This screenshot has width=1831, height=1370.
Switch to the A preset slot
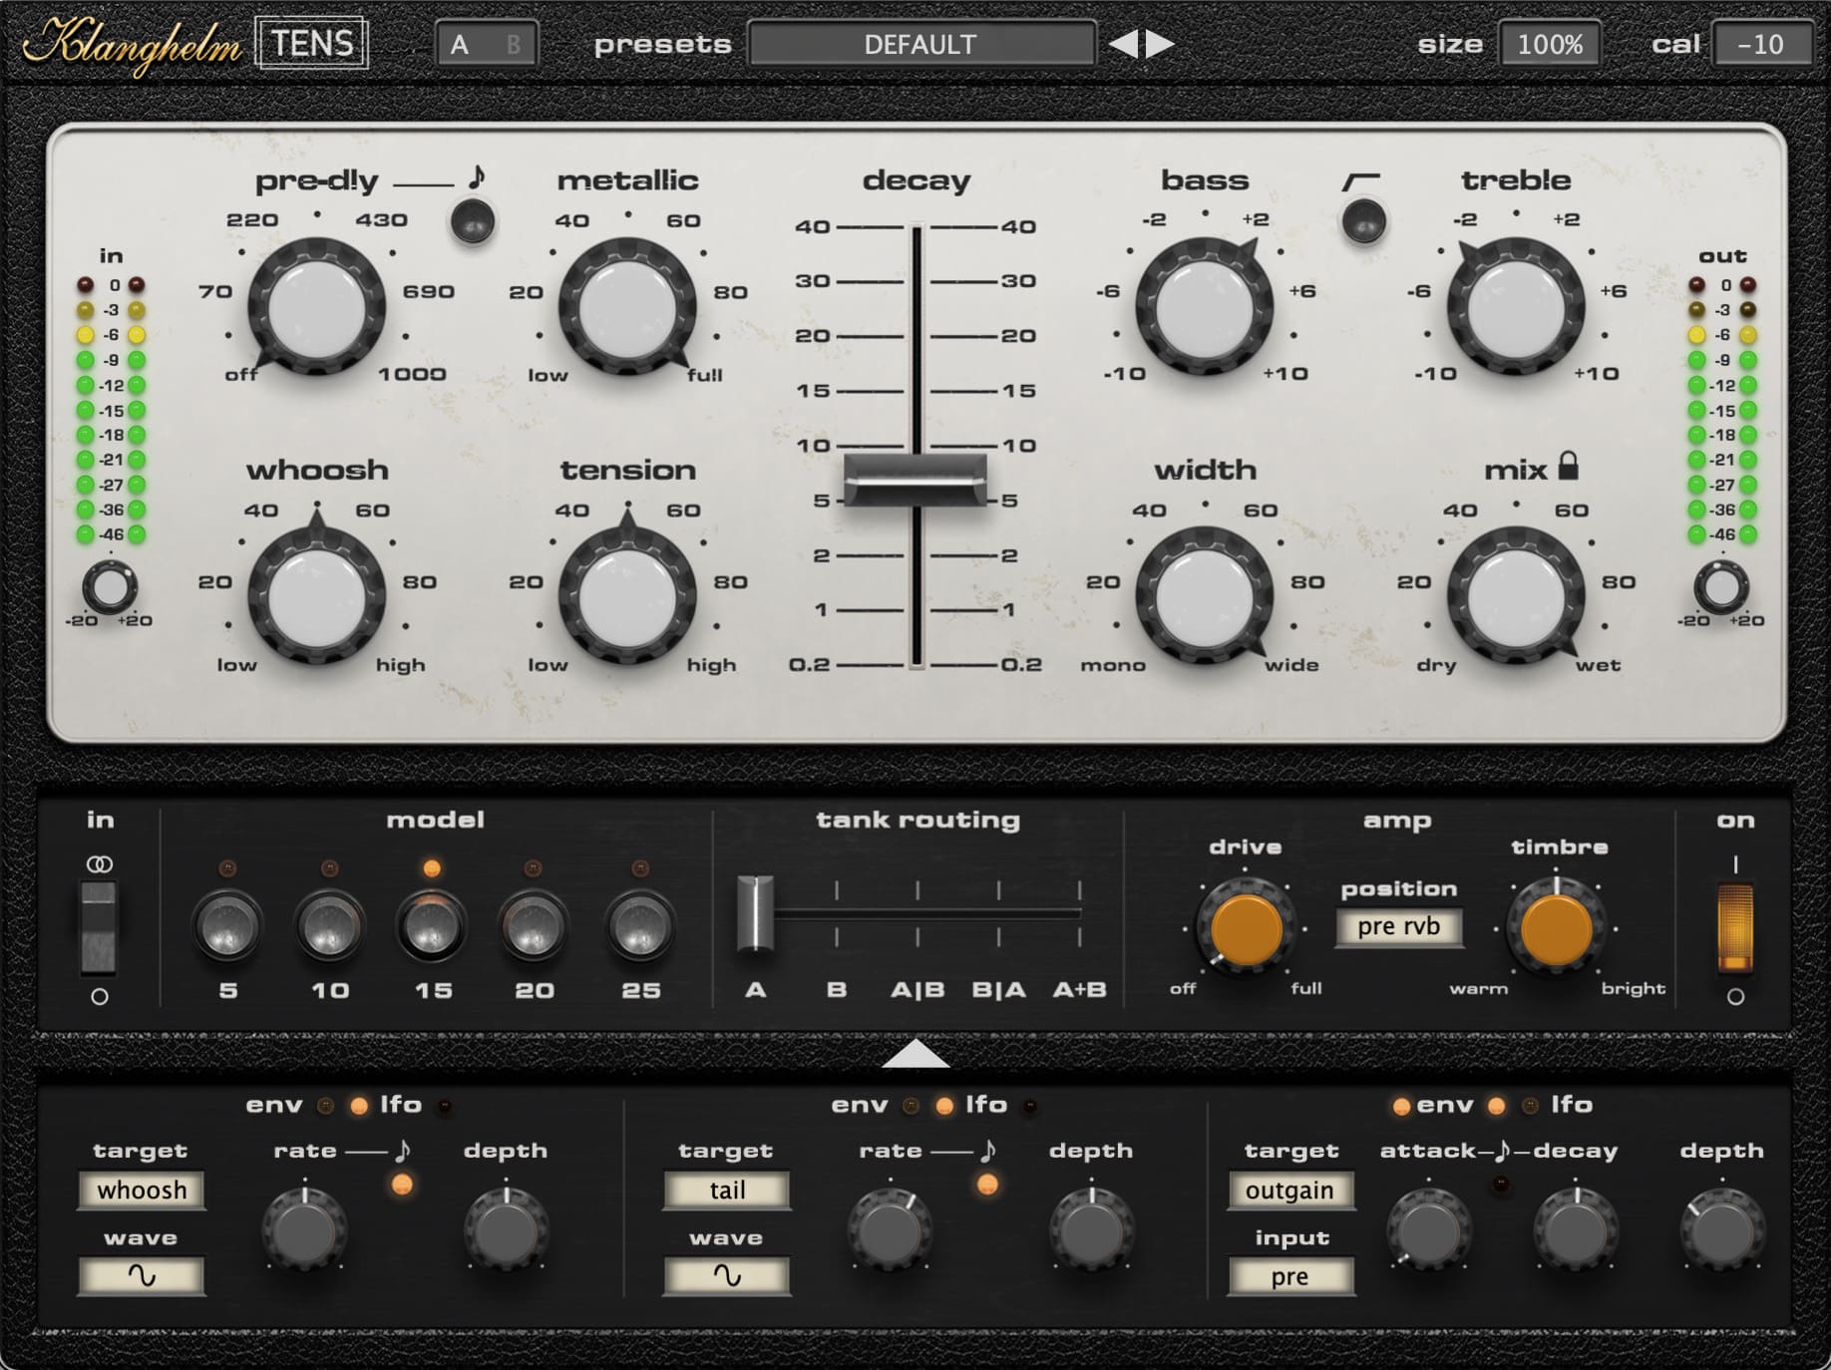coord(460,45)
